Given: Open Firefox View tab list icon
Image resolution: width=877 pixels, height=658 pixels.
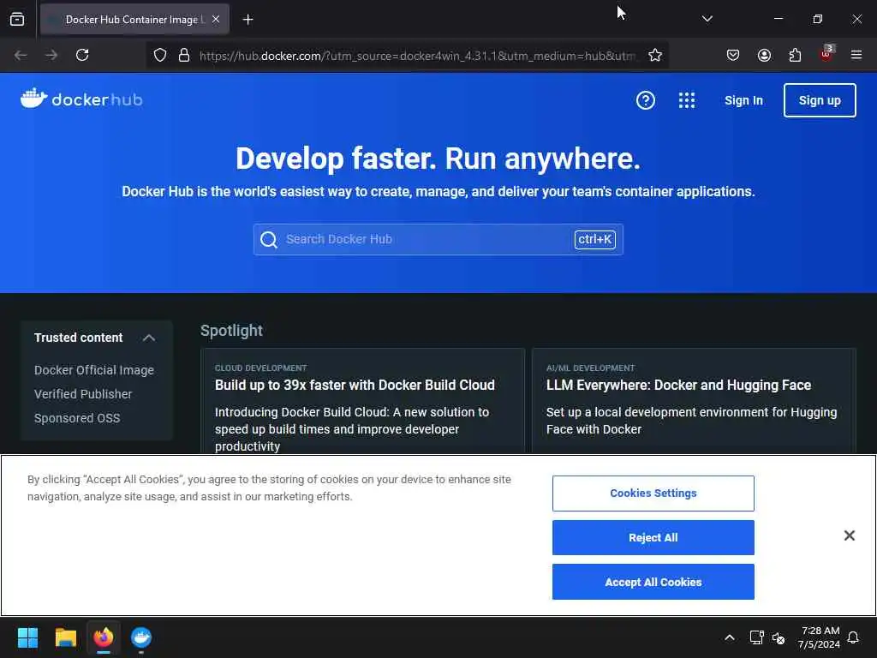Looking at the screenshot, I should (x=17, y=19).
